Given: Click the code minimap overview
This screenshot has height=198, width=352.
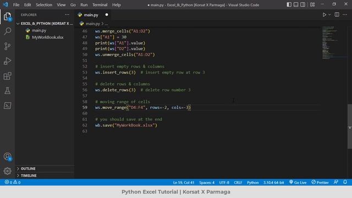Looking at the screenshot, I should pos(334,43).
